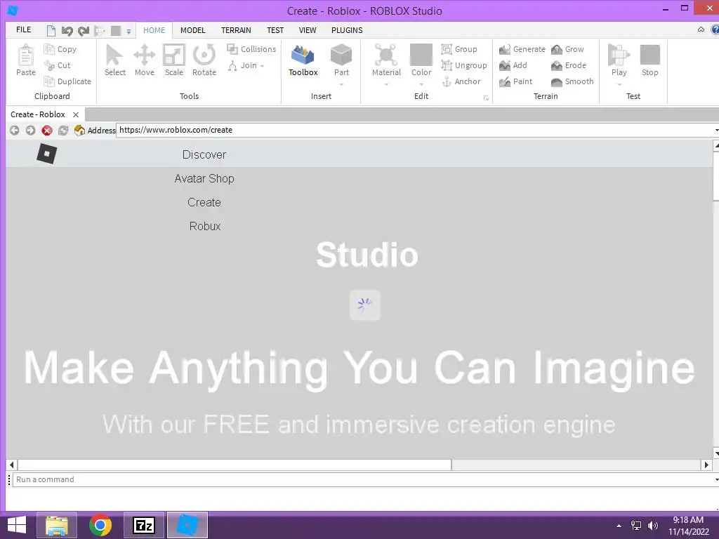Click the Redo arrow in quick access toolbar
Screen dimensions: 719x539
click(84, 31)
